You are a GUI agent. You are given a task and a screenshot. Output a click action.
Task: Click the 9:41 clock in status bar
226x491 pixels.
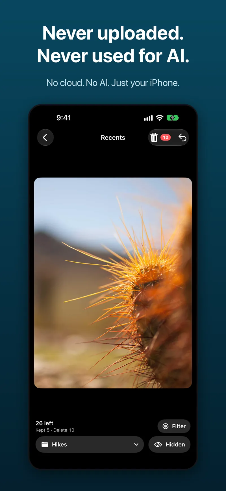64,118
